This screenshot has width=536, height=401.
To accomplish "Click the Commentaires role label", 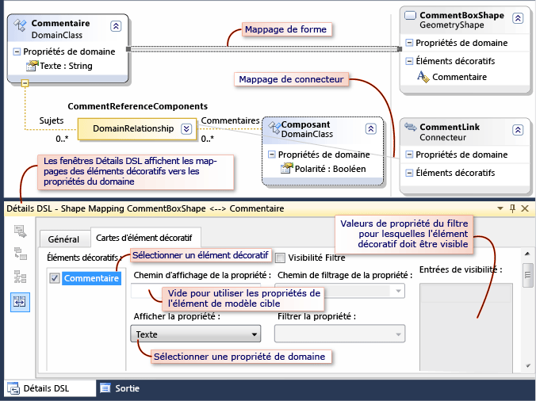I will pyautogui.click(x=230, y=120).
